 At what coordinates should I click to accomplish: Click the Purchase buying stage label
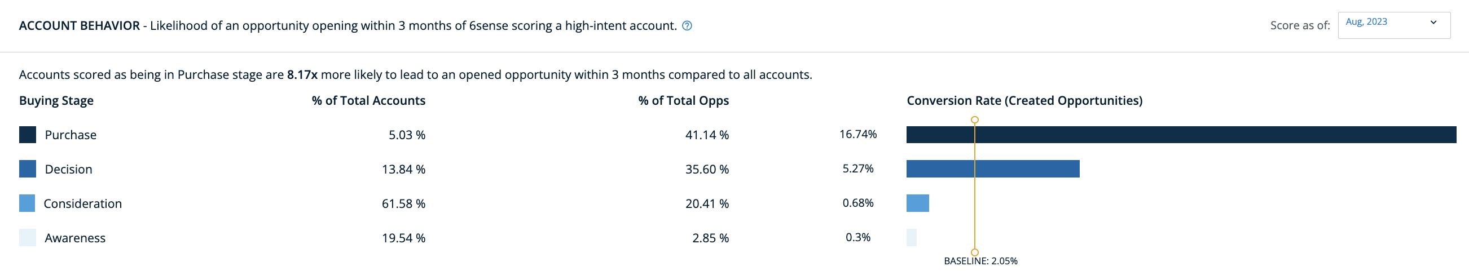click(x=71, y=135)
